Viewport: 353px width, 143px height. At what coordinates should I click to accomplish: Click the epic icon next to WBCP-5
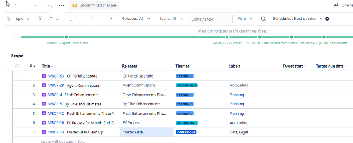point(44,104)
